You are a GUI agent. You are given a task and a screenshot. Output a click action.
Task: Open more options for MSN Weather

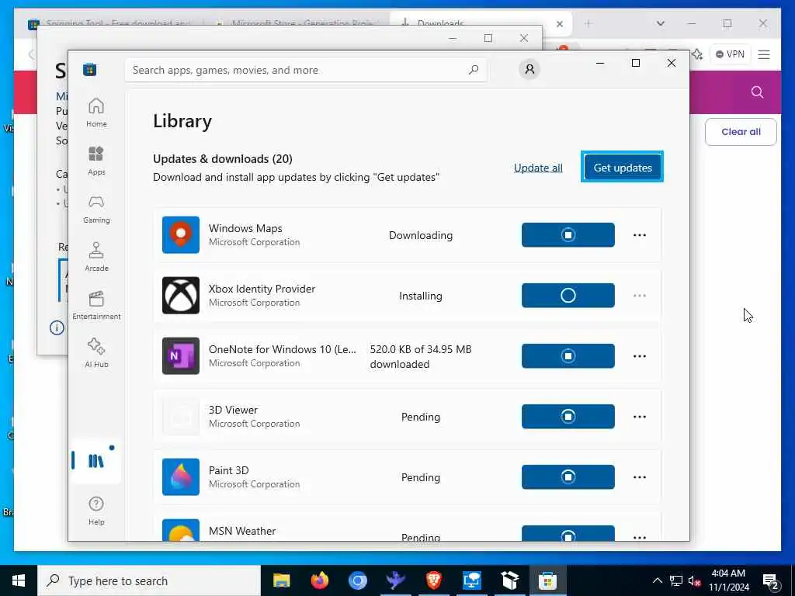click(x=640, y=537)
